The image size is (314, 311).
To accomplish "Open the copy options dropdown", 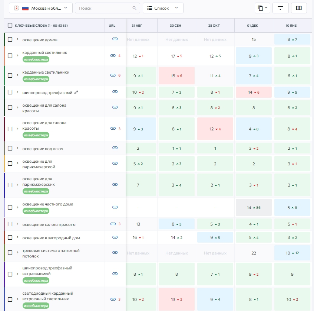I will tap(262, 8).
